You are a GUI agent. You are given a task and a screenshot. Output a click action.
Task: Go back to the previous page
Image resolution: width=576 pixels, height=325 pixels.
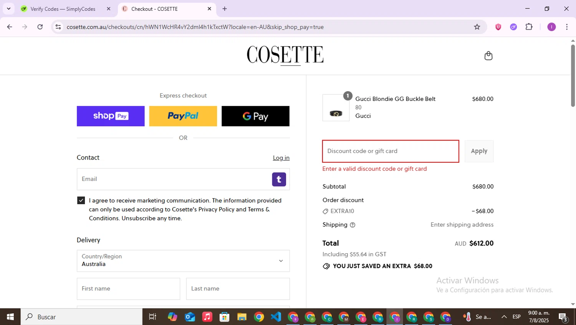10,27
